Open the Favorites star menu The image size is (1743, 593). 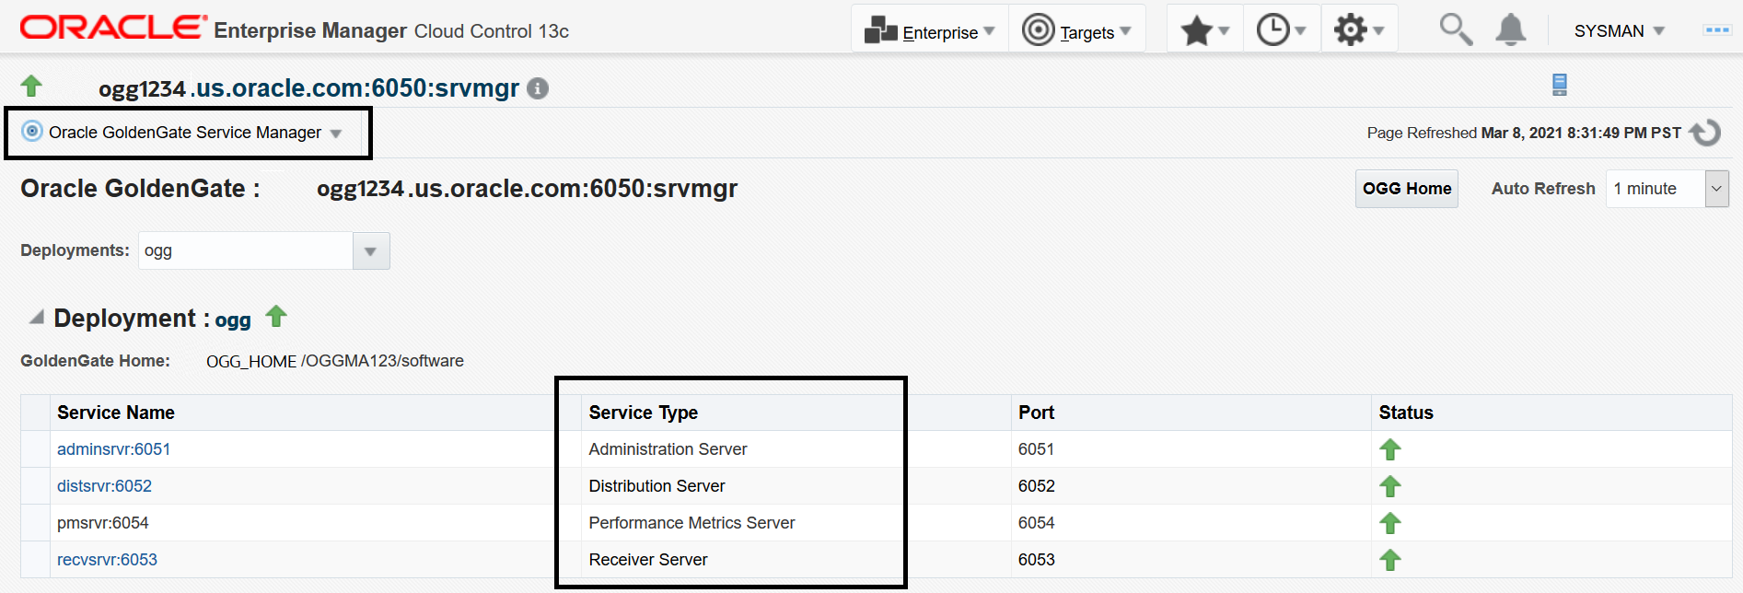pyautogui.click(x=1204, y=31)
